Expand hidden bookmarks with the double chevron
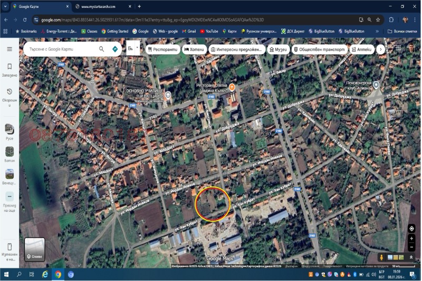This screenshot has height=281, width=422. pyautogui.click(x=377, y=31)
